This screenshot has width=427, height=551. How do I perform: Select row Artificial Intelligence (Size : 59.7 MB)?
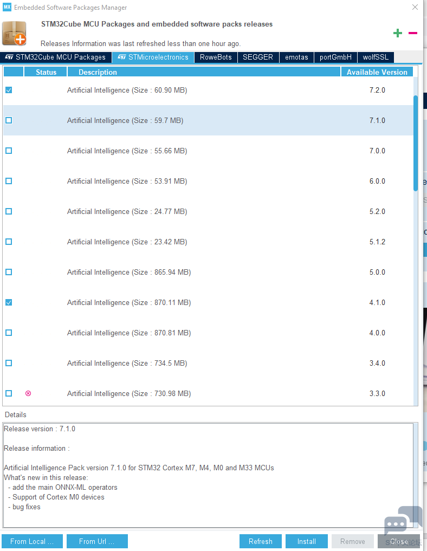click(x=208, y=120)
